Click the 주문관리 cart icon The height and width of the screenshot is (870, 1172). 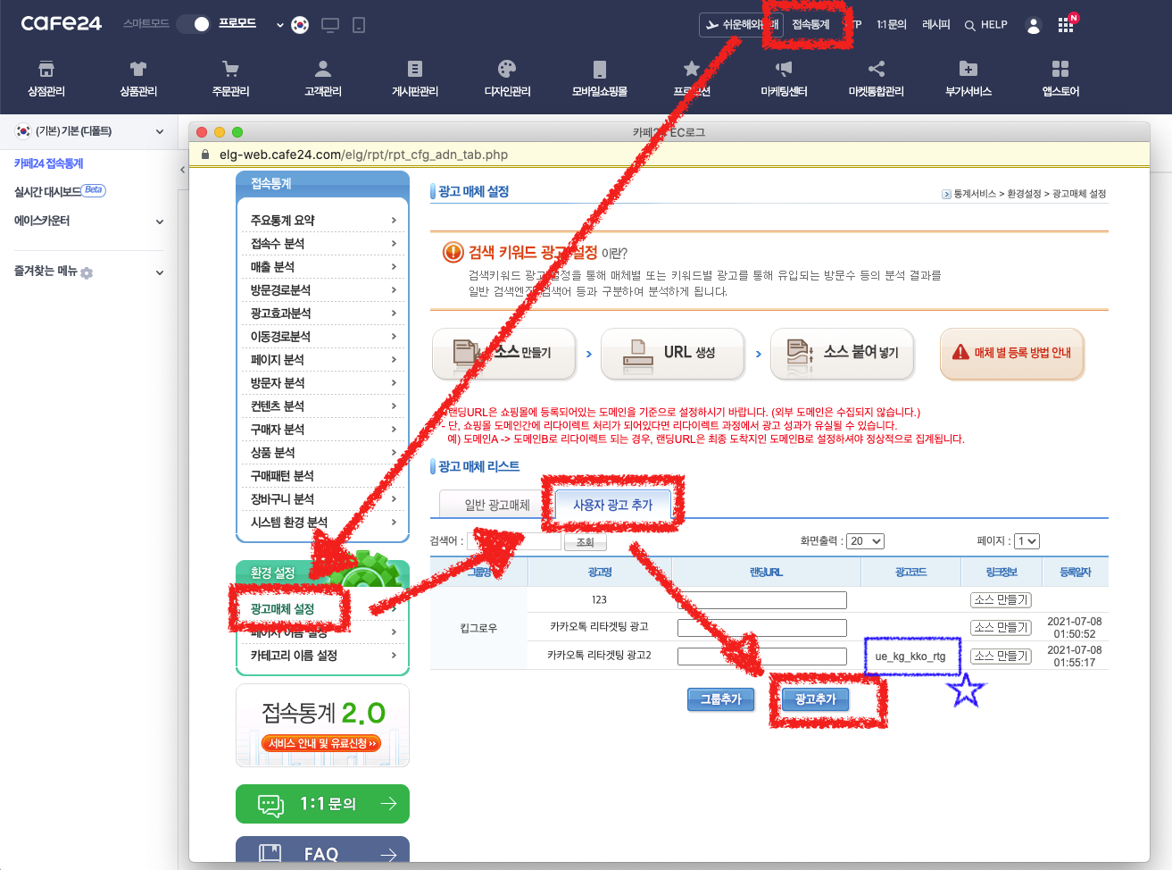[x=230, y=70]
